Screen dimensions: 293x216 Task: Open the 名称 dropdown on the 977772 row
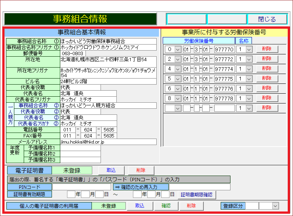[249, 59]
